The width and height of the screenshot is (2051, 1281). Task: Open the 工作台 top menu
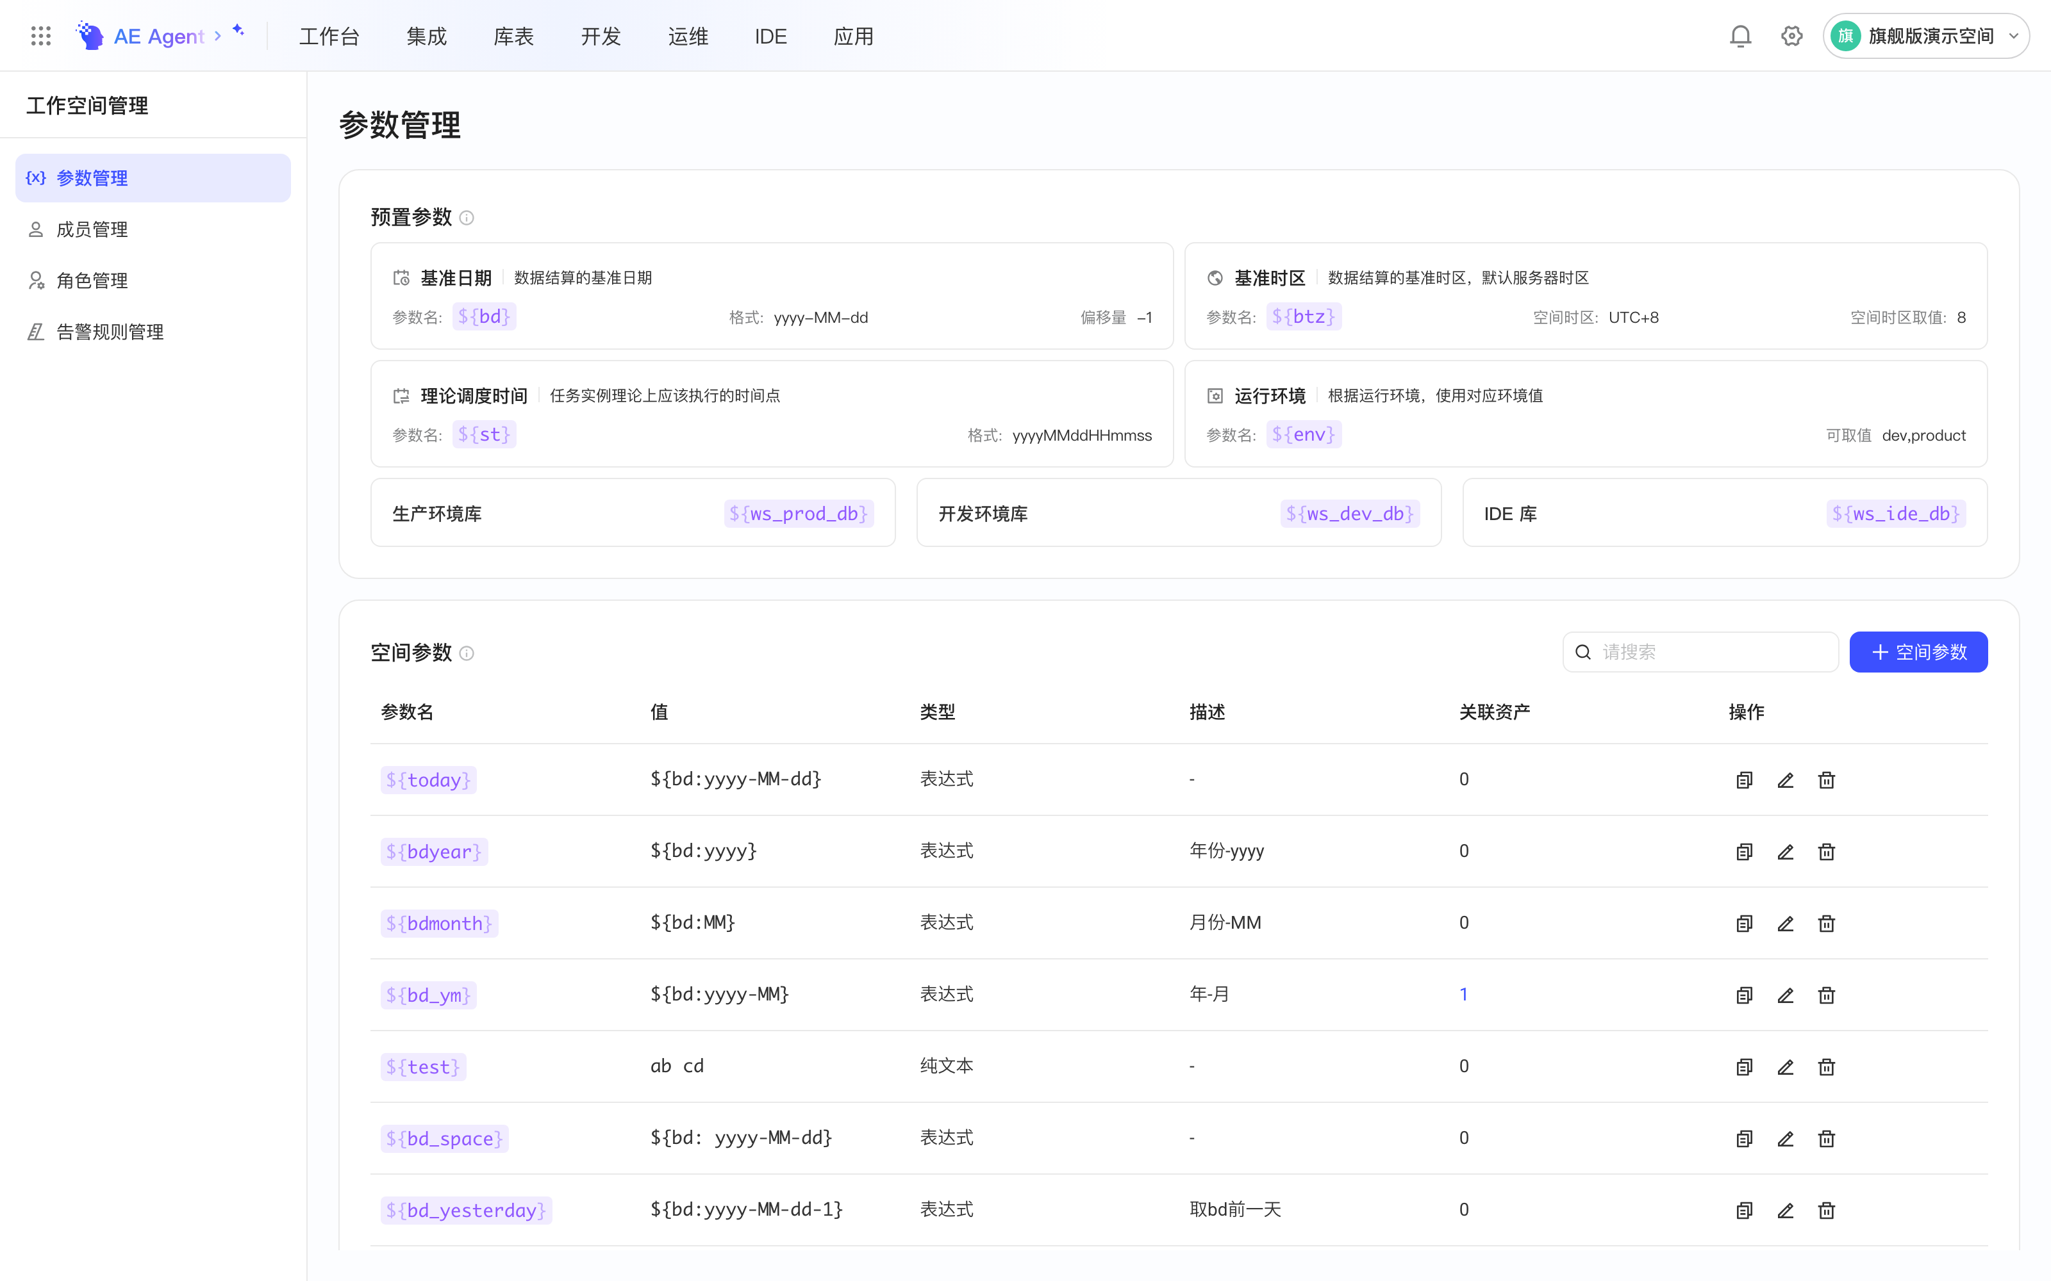(329, 37)
